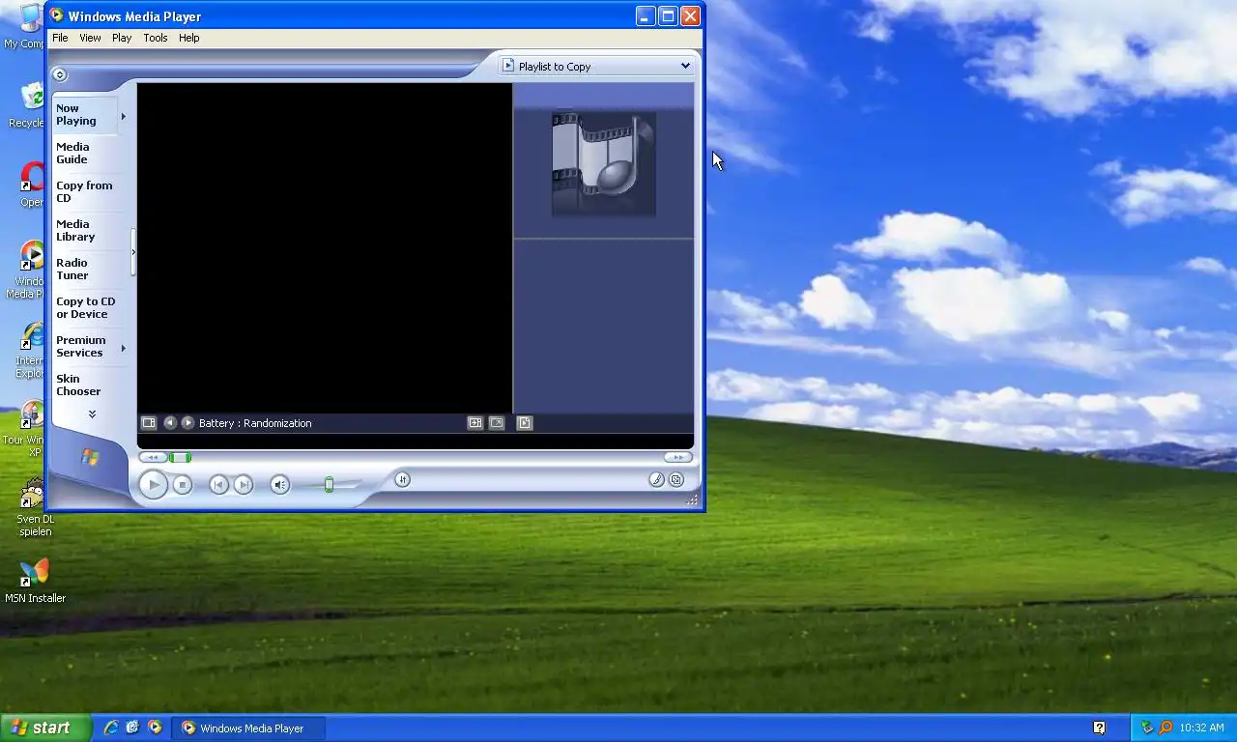The width and height of the screenshot is (1237, 742).
Task: Stop playback with the Stop button
Action: [x=183, y=485]
